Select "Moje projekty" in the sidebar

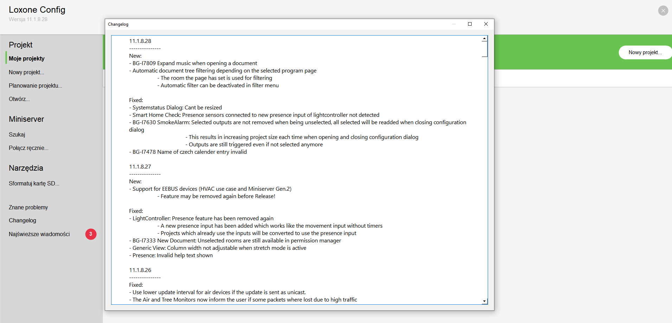coord(26,58)
